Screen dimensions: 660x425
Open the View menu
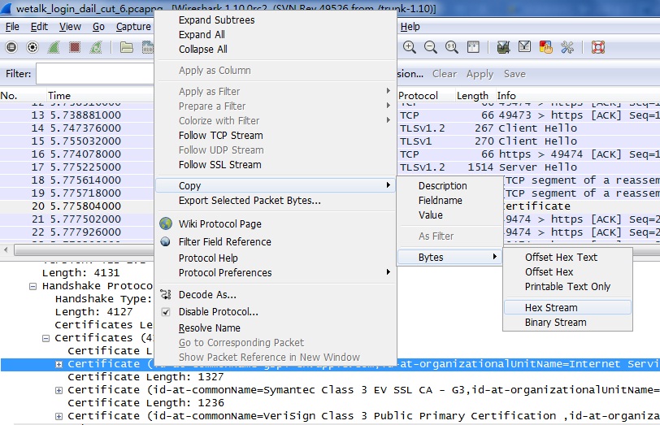coord(70,27)
